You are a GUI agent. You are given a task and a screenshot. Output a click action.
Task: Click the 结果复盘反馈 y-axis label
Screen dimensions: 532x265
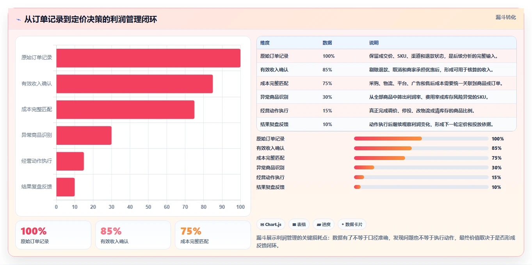(37, 187)
